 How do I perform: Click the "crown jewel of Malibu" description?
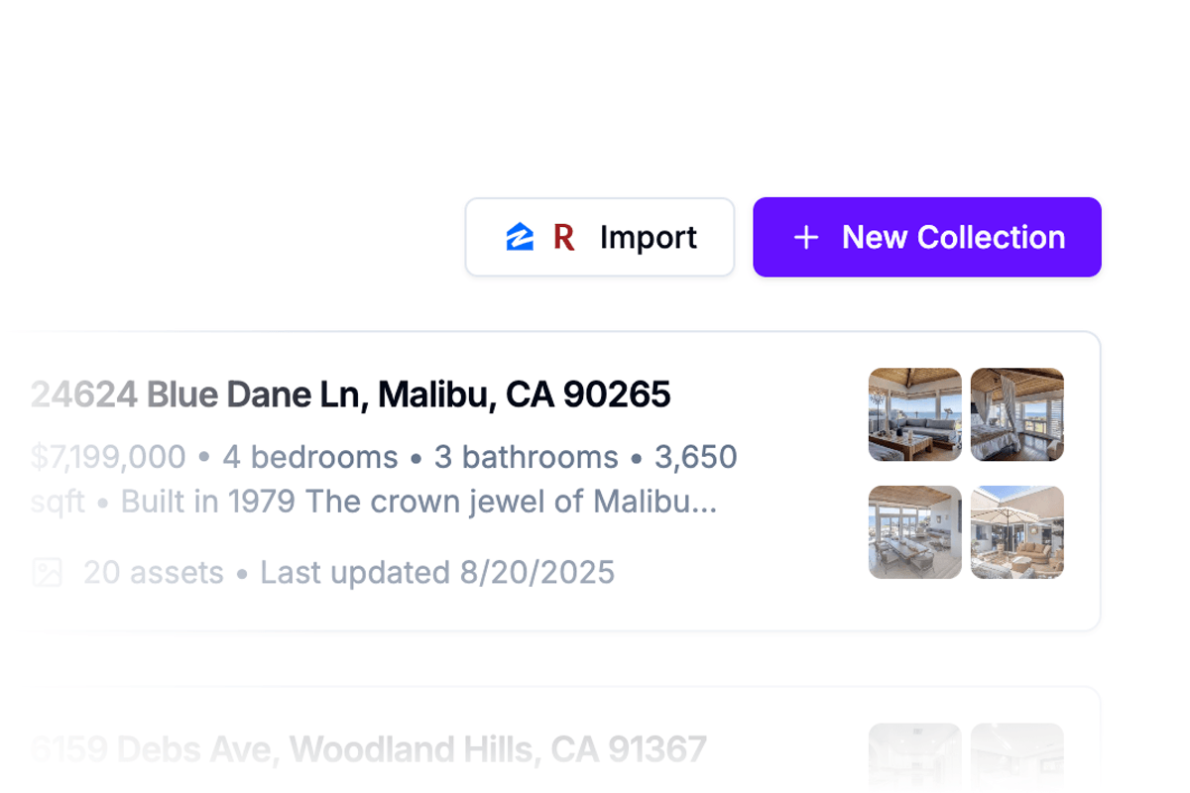point(510,502)
